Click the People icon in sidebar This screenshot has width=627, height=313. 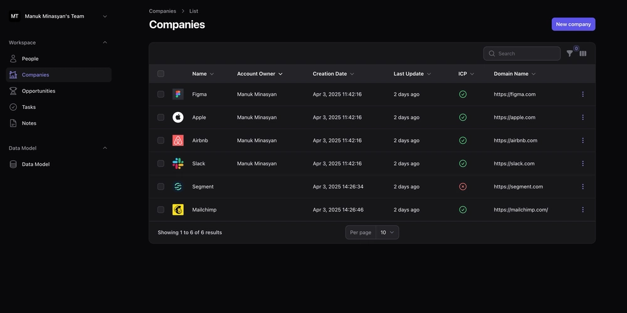click(13, 59)
